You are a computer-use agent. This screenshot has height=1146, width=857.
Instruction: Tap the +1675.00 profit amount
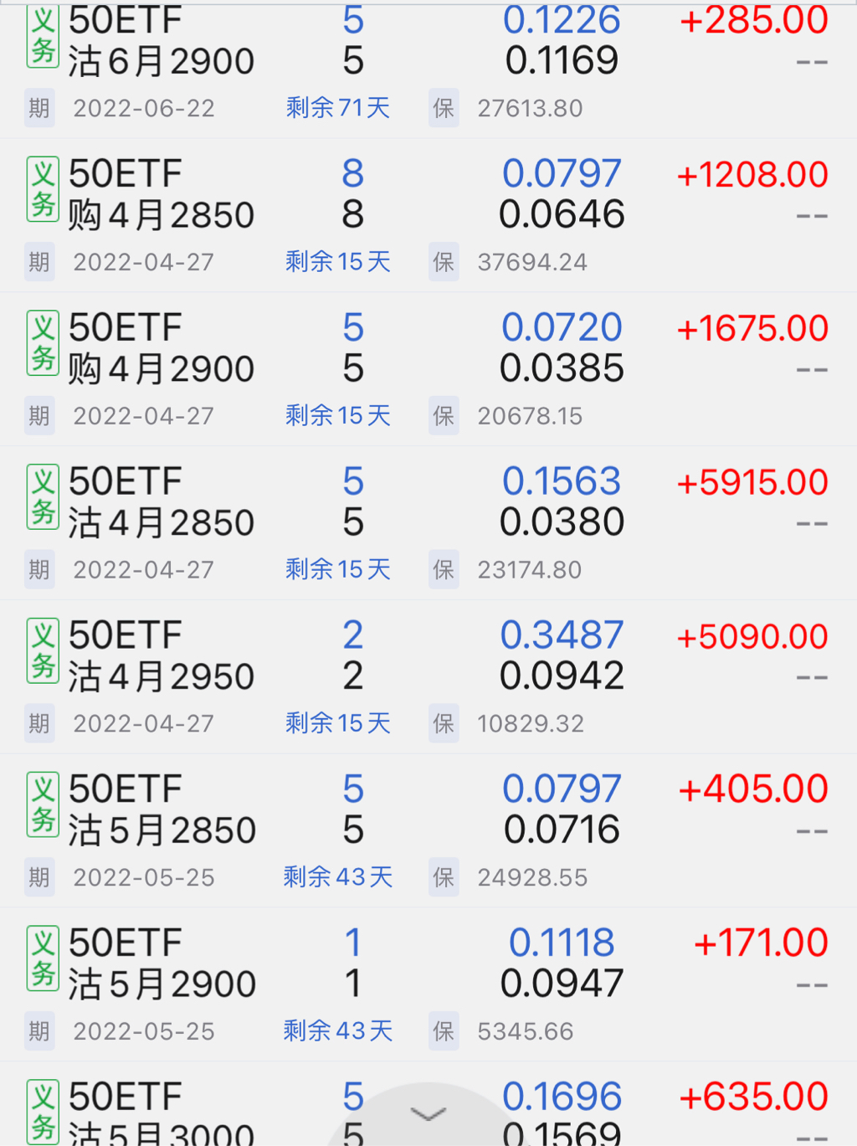(752, 329)
